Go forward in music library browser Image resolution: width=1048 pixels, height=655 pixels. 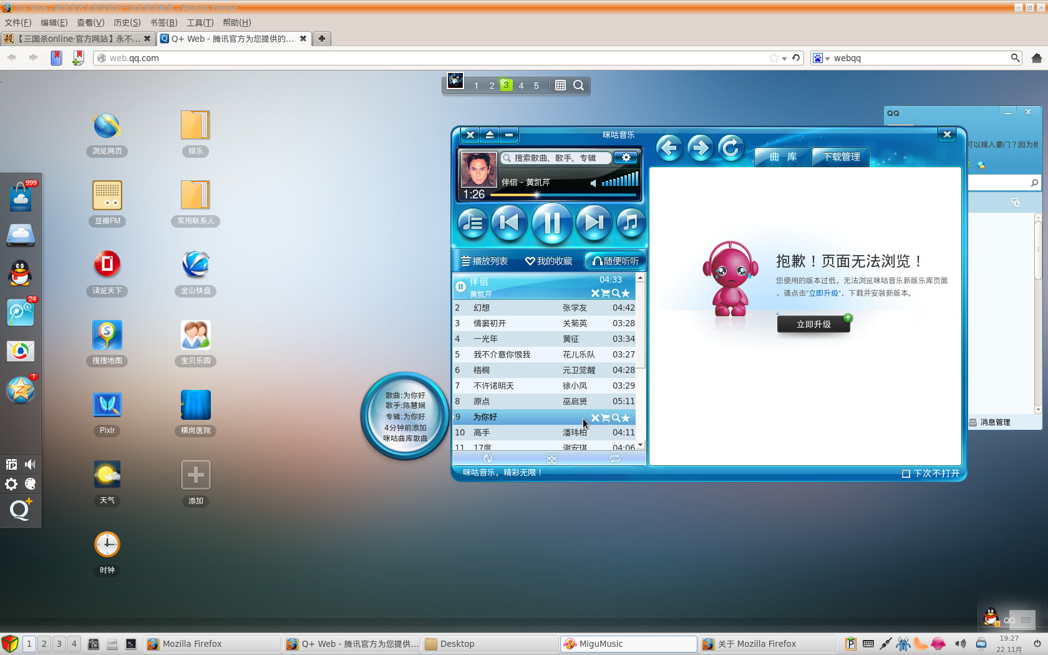click(x=700, y=148)
